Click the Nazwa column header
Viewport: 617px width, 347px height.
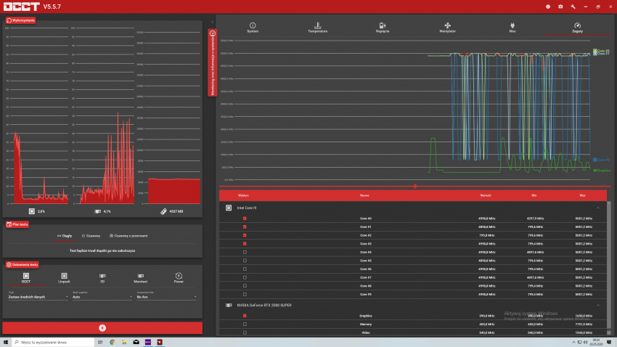[364, 195]
